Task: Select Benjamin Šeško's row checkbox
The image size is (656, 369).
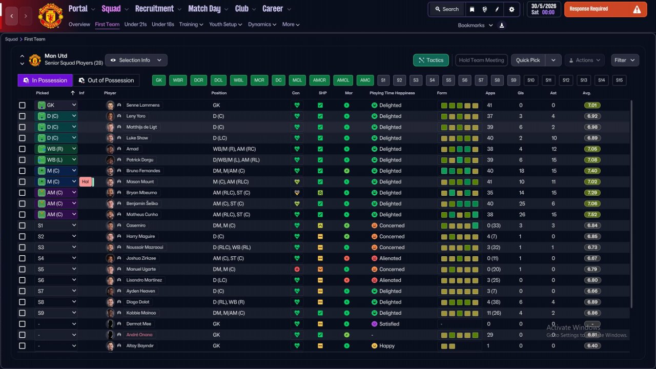Action: coord(22,203)
